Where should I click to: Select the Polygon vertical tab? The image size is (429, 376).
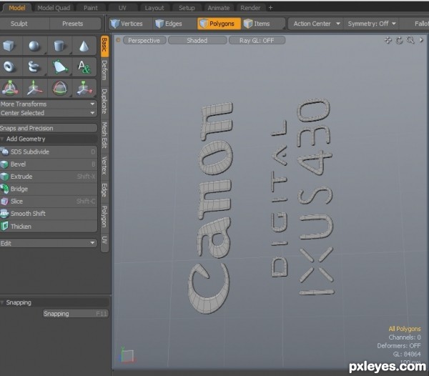point(104,217)
